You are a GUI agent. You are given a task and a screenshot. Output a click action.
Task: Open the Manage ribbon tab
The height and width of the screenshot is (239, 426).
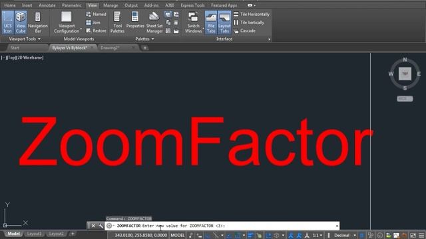click(x=110, y=5)
